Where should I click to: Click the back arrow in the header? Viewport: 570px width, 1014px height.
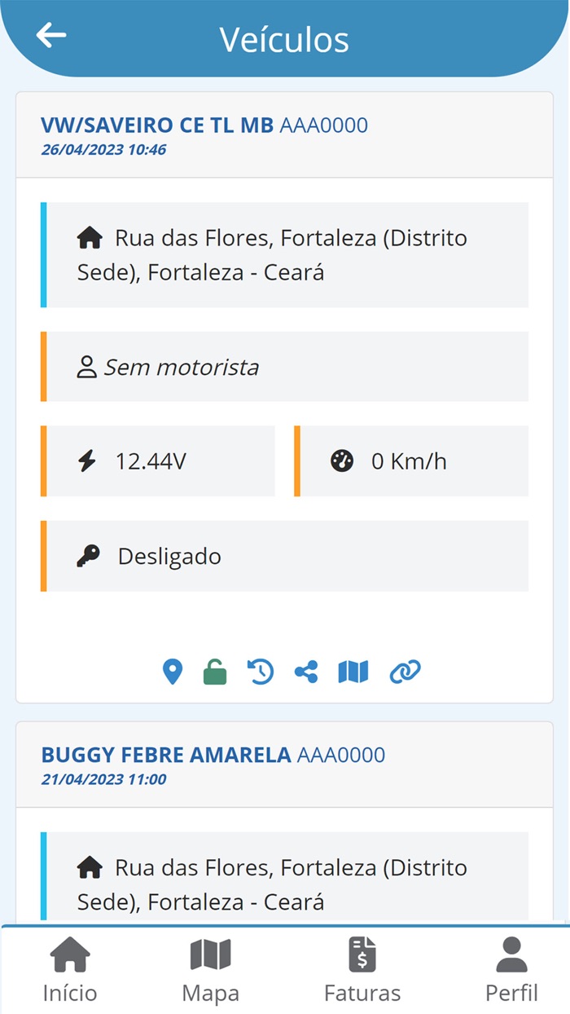(51, 34)
